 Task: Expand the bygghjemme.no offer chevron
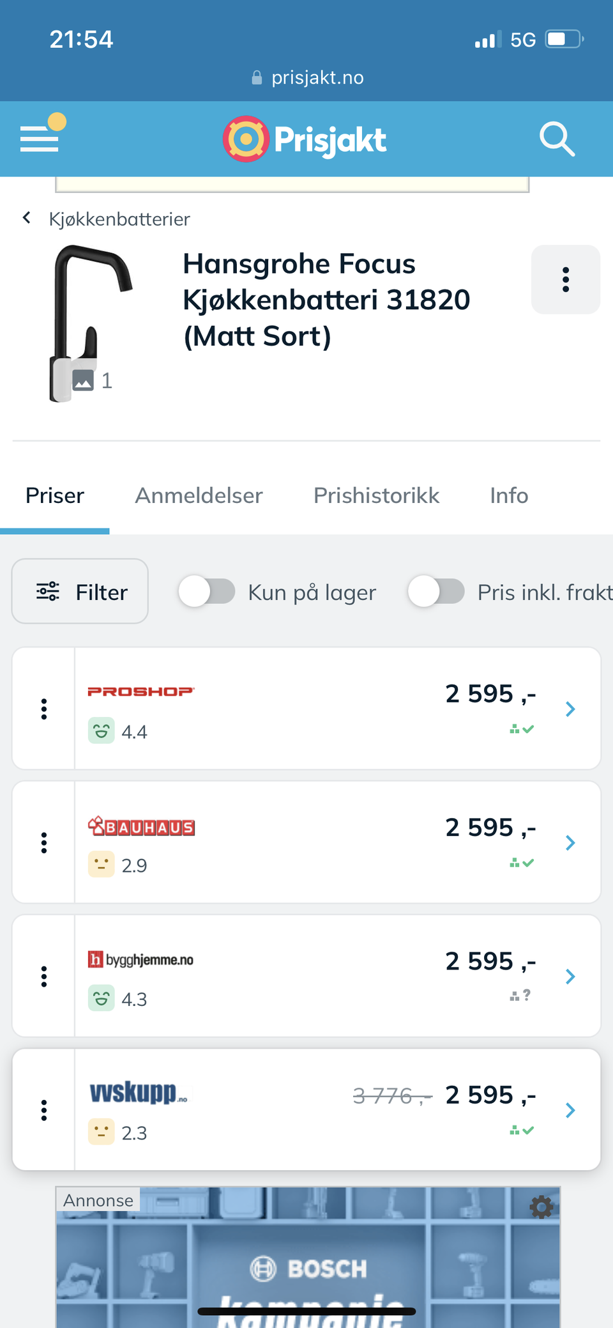pos(570,977)
